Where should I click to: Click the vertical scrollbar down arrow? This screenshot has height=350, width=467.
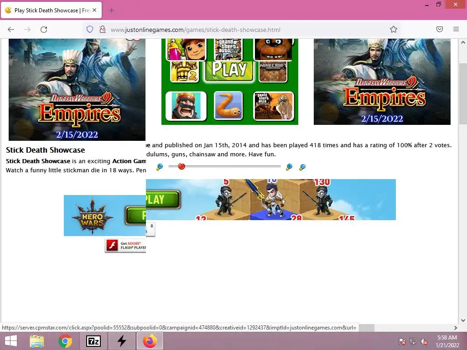click(x=463, y=320)
